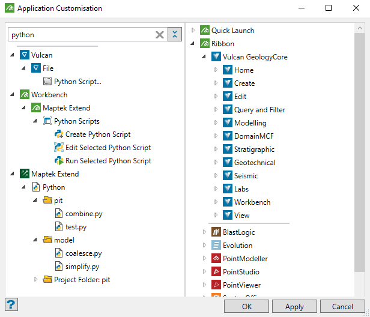Click the Create Python Script icon
This screenshot has width=370, height=317.
point(59,134)
